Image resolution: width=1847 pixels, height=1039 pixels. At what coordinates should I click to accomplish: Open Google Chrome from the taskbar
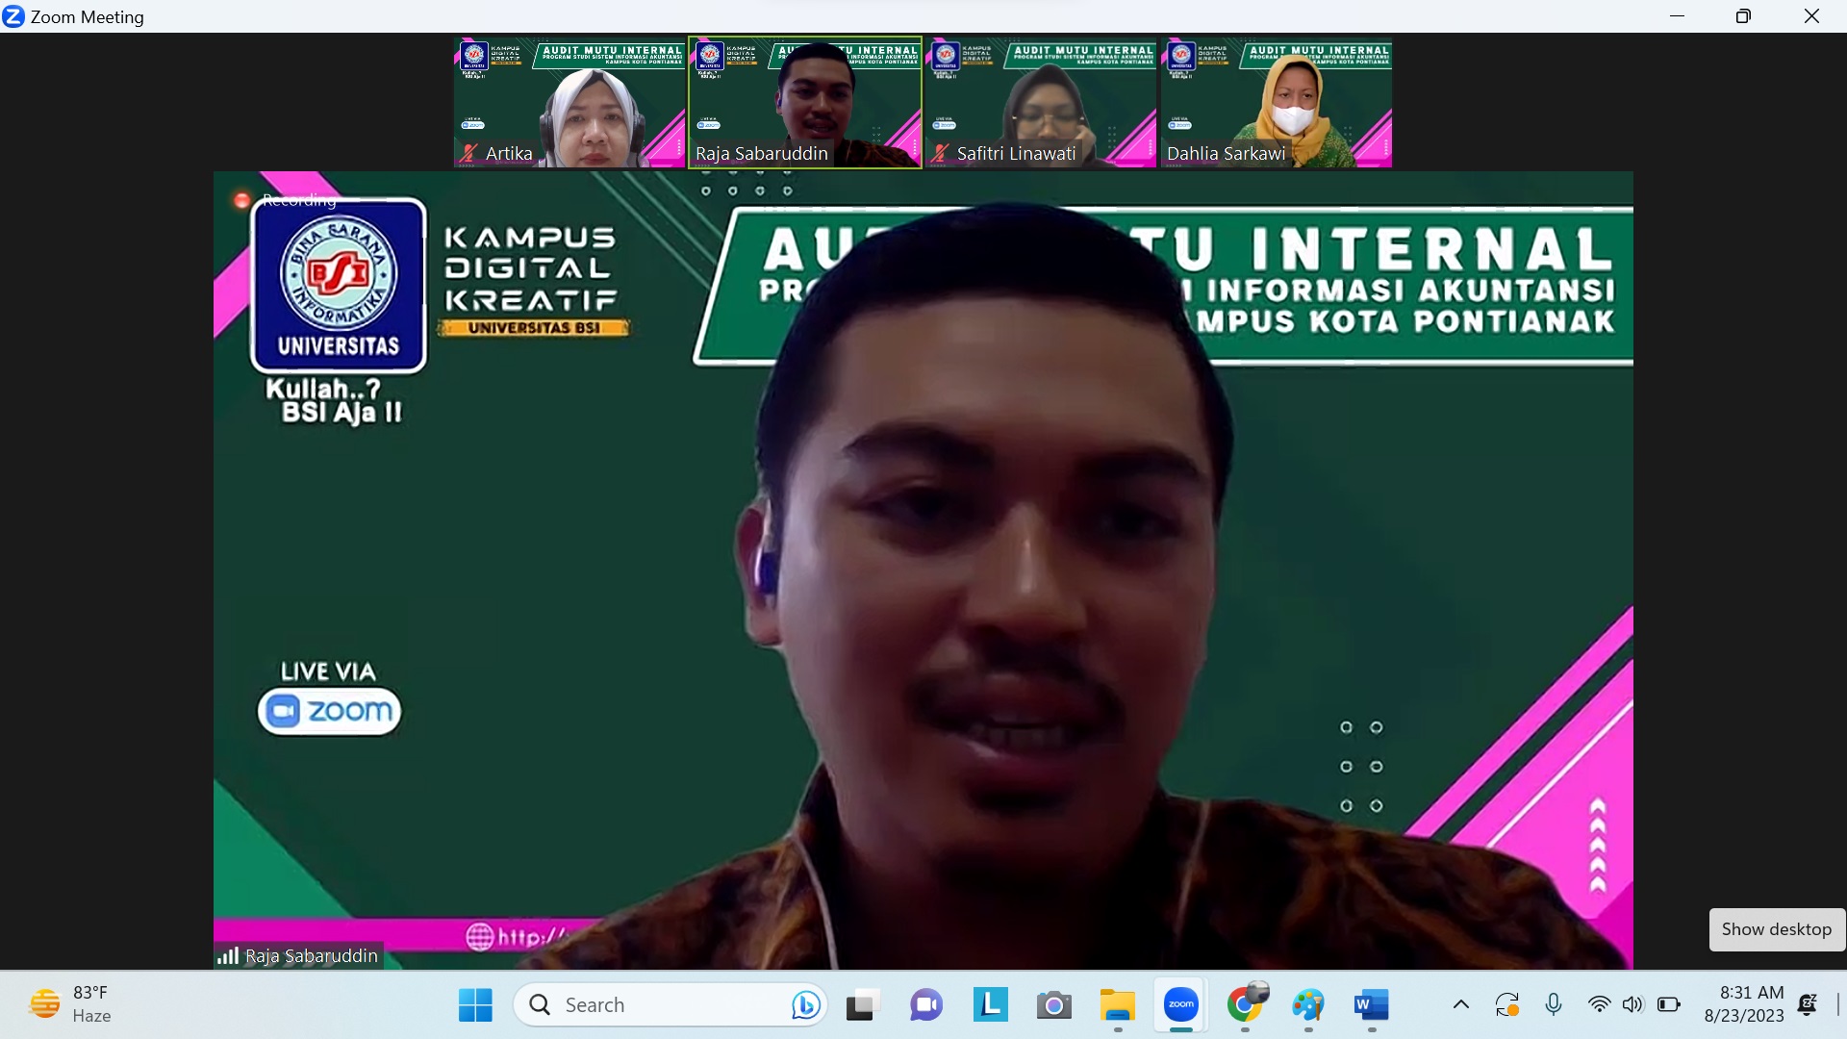tap(1246, 1005)
